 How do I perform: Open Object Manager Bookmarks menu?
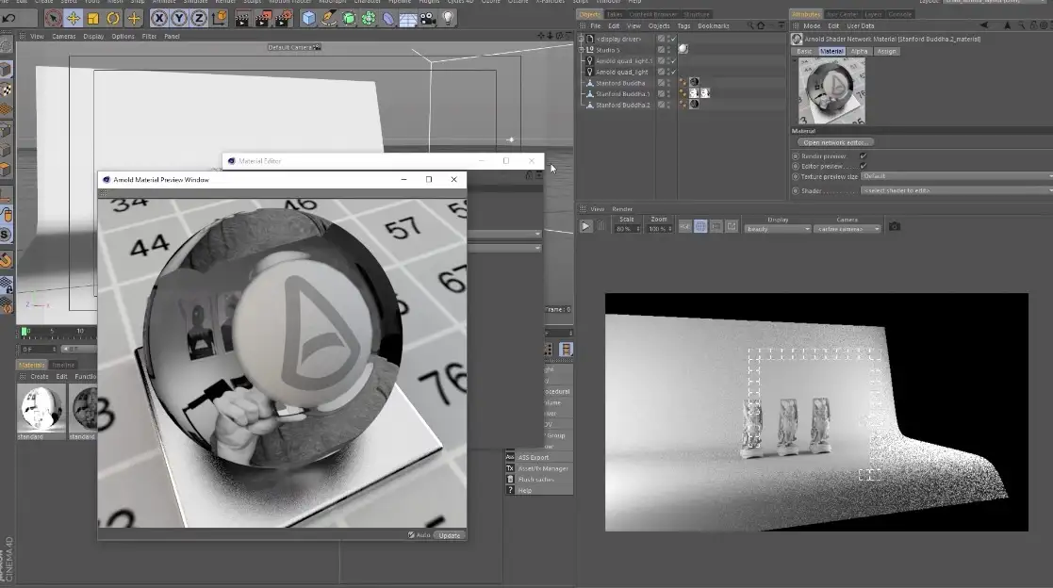click(x=714, y=25)
